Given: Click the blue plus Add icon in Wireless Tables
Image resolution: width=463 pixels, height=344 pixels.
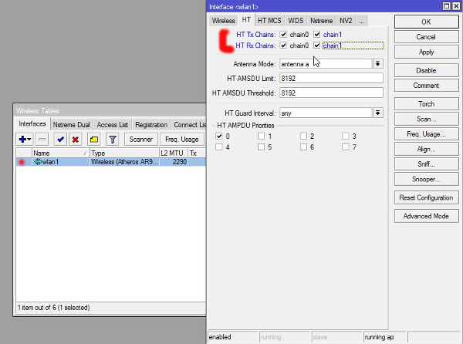Looking at the screenshot, I should coord(22,139).
